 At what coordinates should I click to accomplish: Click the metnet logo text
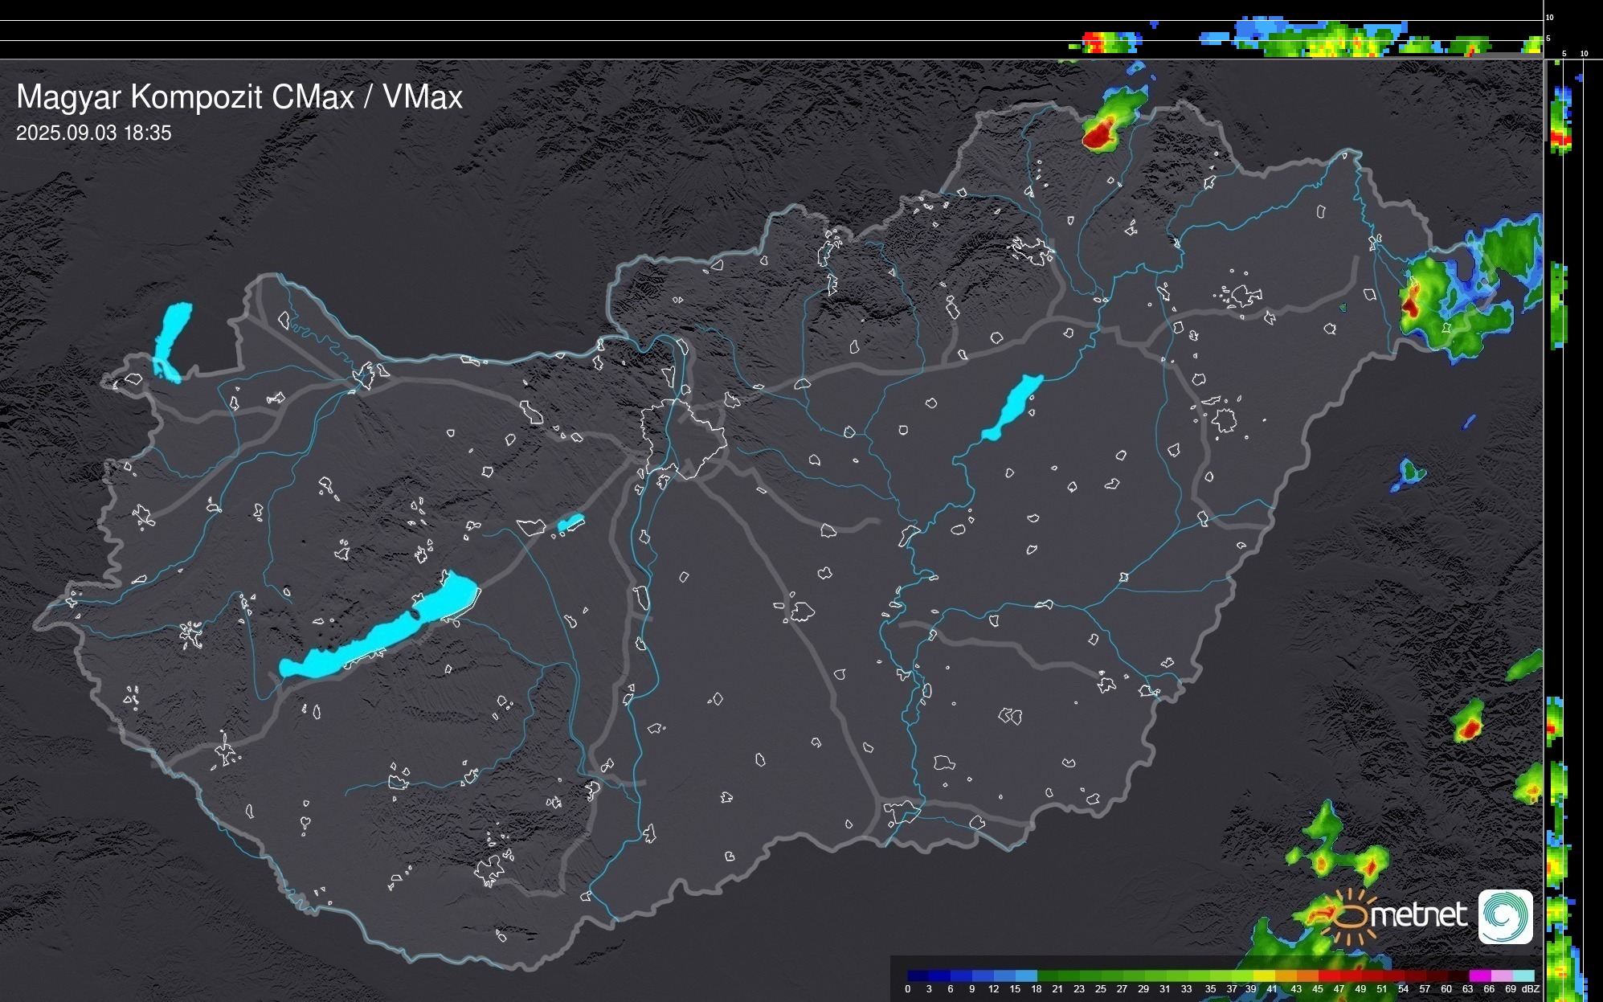(1418, 915)
